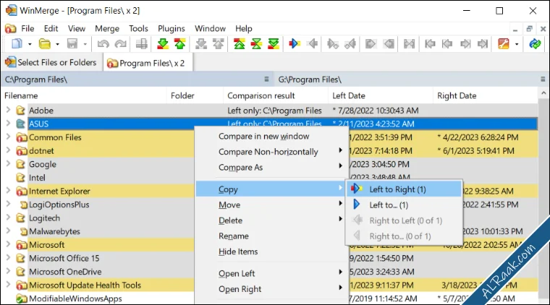This screenshot has width=550, height=305.
Task: Click the Redo toolbar icon
Action: [120, 44]
